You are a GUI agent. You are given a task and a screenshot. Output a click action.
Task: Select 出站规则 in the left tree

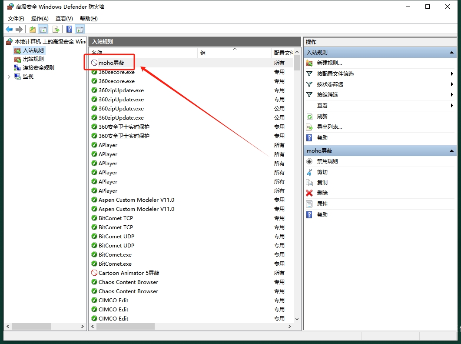click(33, 59)
